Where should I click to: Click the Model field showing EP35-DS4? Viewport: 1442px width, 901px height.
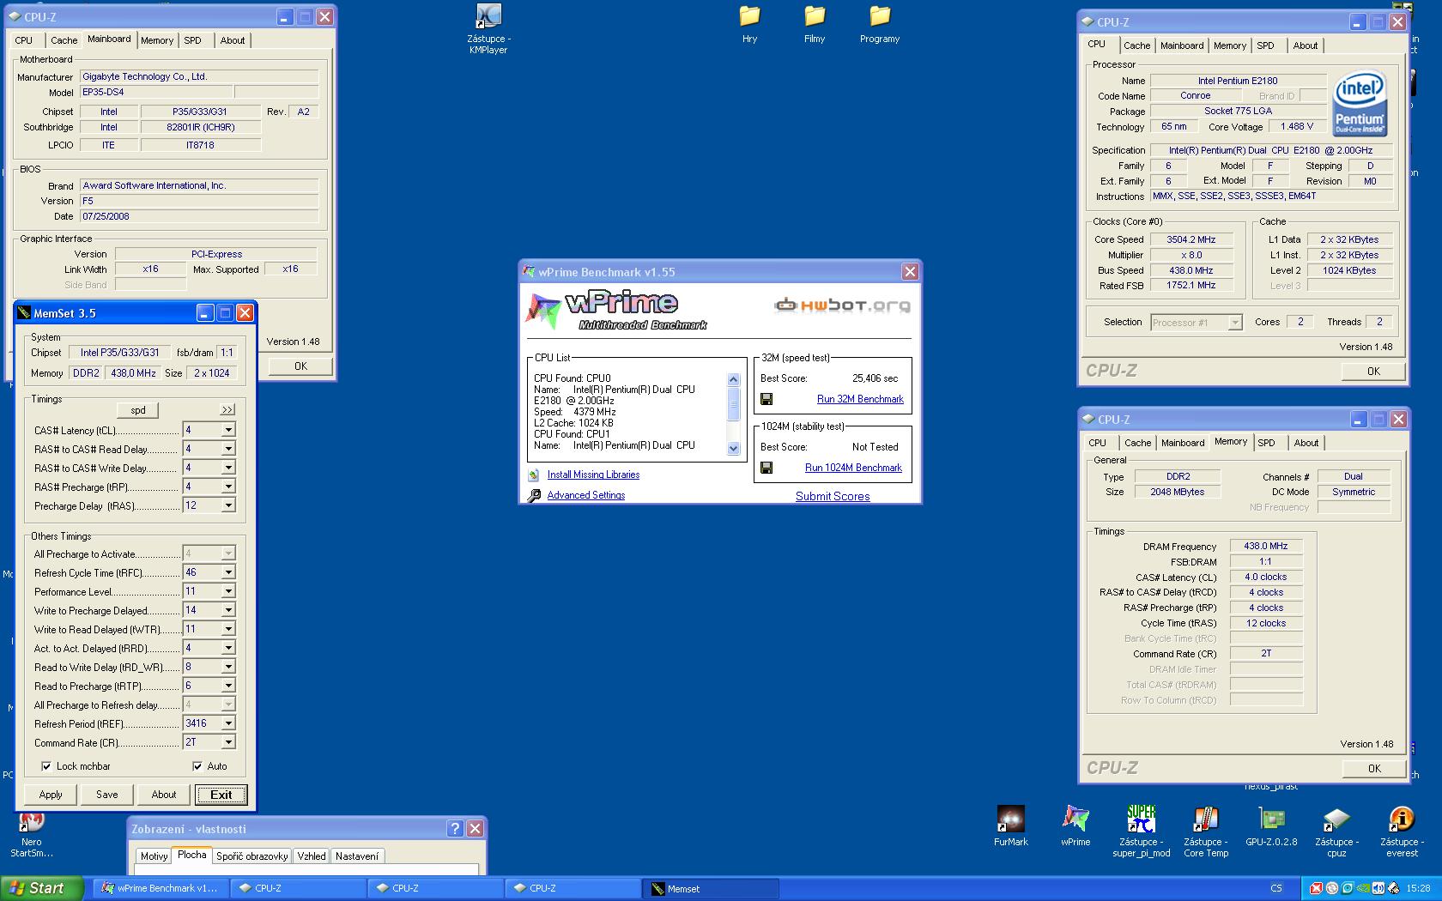point(155,93)
